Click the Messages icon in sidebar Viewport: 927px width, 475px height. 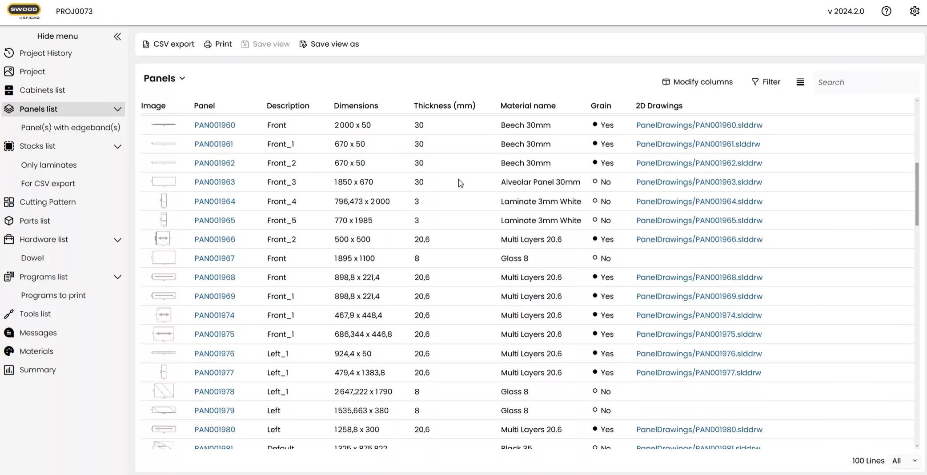point(9,333)
